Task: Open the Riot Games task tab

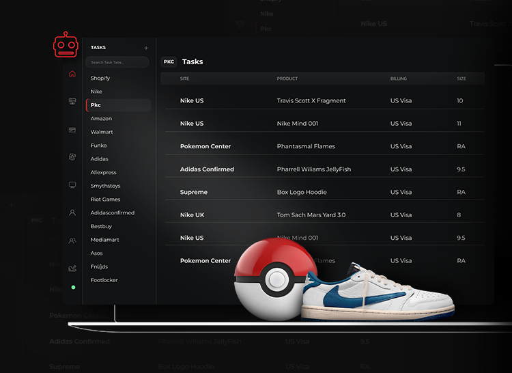Action: (105, 199)
